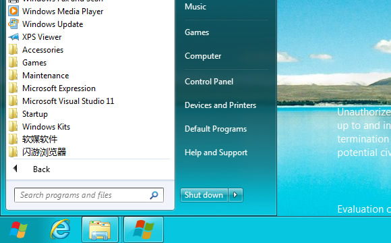Click the Windows Update shield icon
391x243 pixels.
click(x=13, y=24)
